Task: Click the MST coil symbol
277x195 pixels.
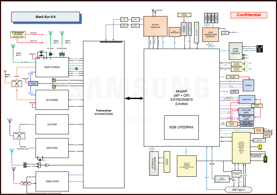Action: point(271,133)
